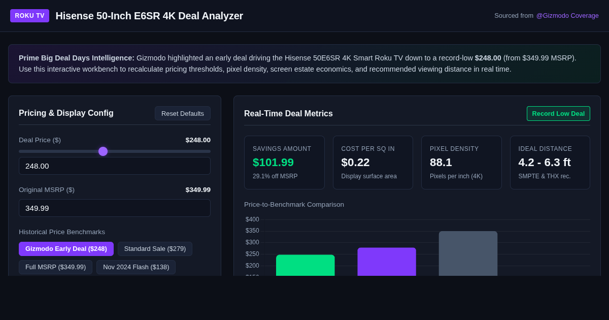Click the Historical Price Benchmarks label
This screenshot has width=609, height=320.
click(62, 232)
